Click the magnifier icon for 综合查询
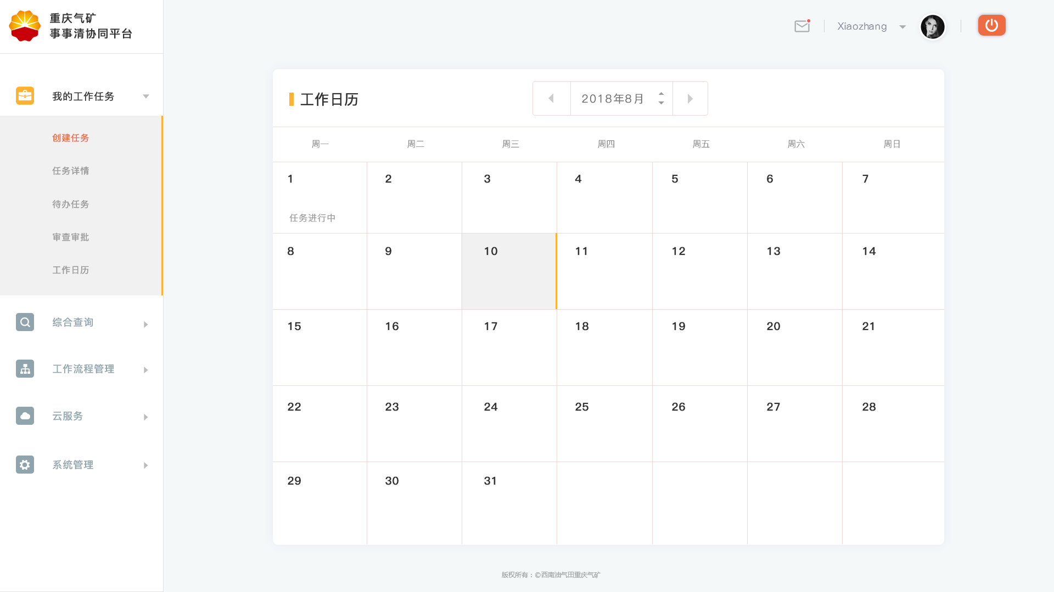Screen dimensions: 1054x592 point(25,322)
